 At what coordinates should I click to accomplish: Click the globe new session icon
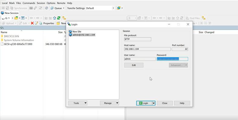(119, 8)
